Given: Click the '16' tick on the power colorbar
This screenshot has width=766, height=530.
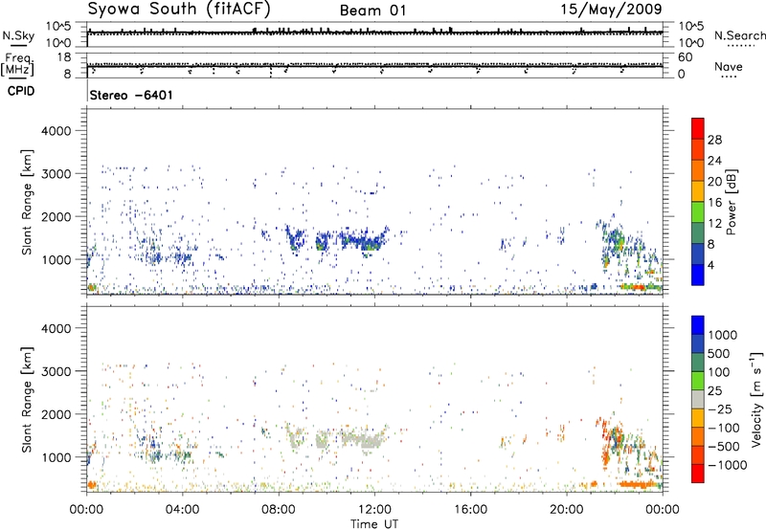Looking at the screenshot, I should coord(714,203).
